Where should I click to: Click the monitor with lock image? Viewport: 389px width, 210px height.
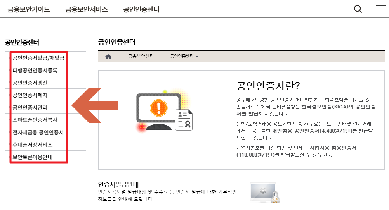(265, 193)
